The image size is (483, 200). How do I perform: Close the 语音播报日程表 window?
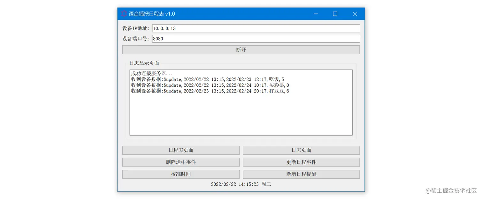(355, 14)
